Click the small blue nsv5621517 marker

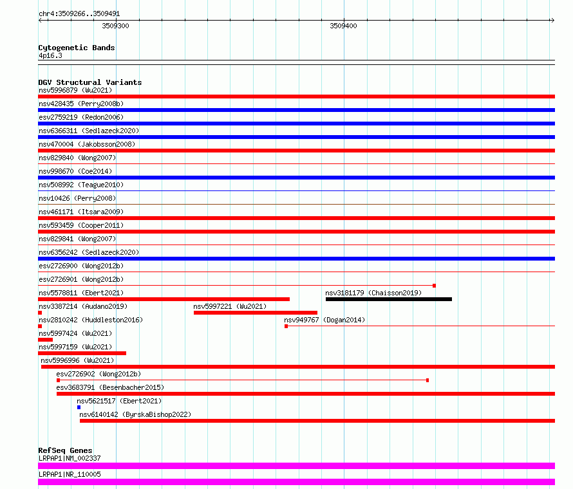click(x=79, y=407)
